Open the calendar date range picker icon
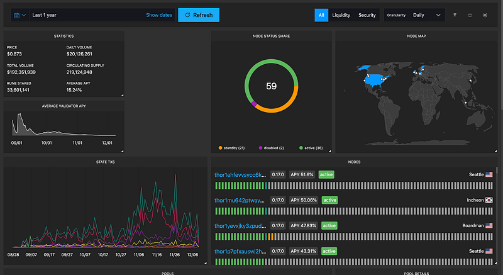 click(17, 15)
